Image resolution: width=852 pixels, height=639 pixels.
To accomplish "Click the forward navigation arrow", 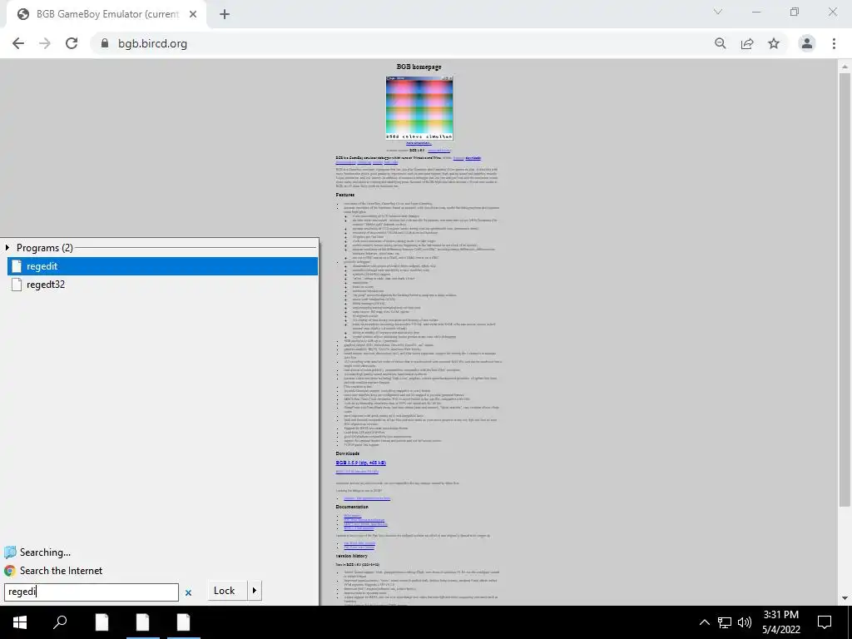I will click(45, 43).
